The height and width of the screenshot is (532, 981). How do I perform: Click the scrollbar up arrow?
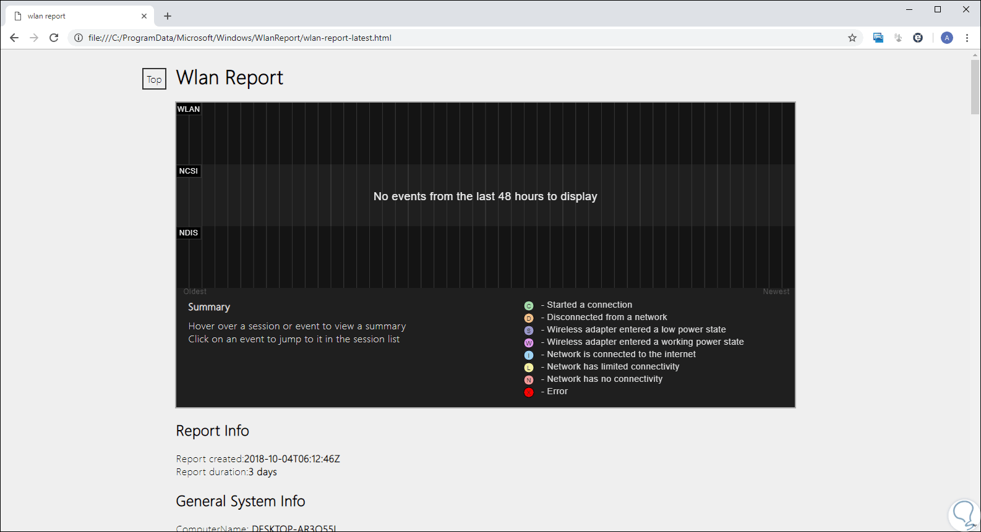[x=975, y=54]
